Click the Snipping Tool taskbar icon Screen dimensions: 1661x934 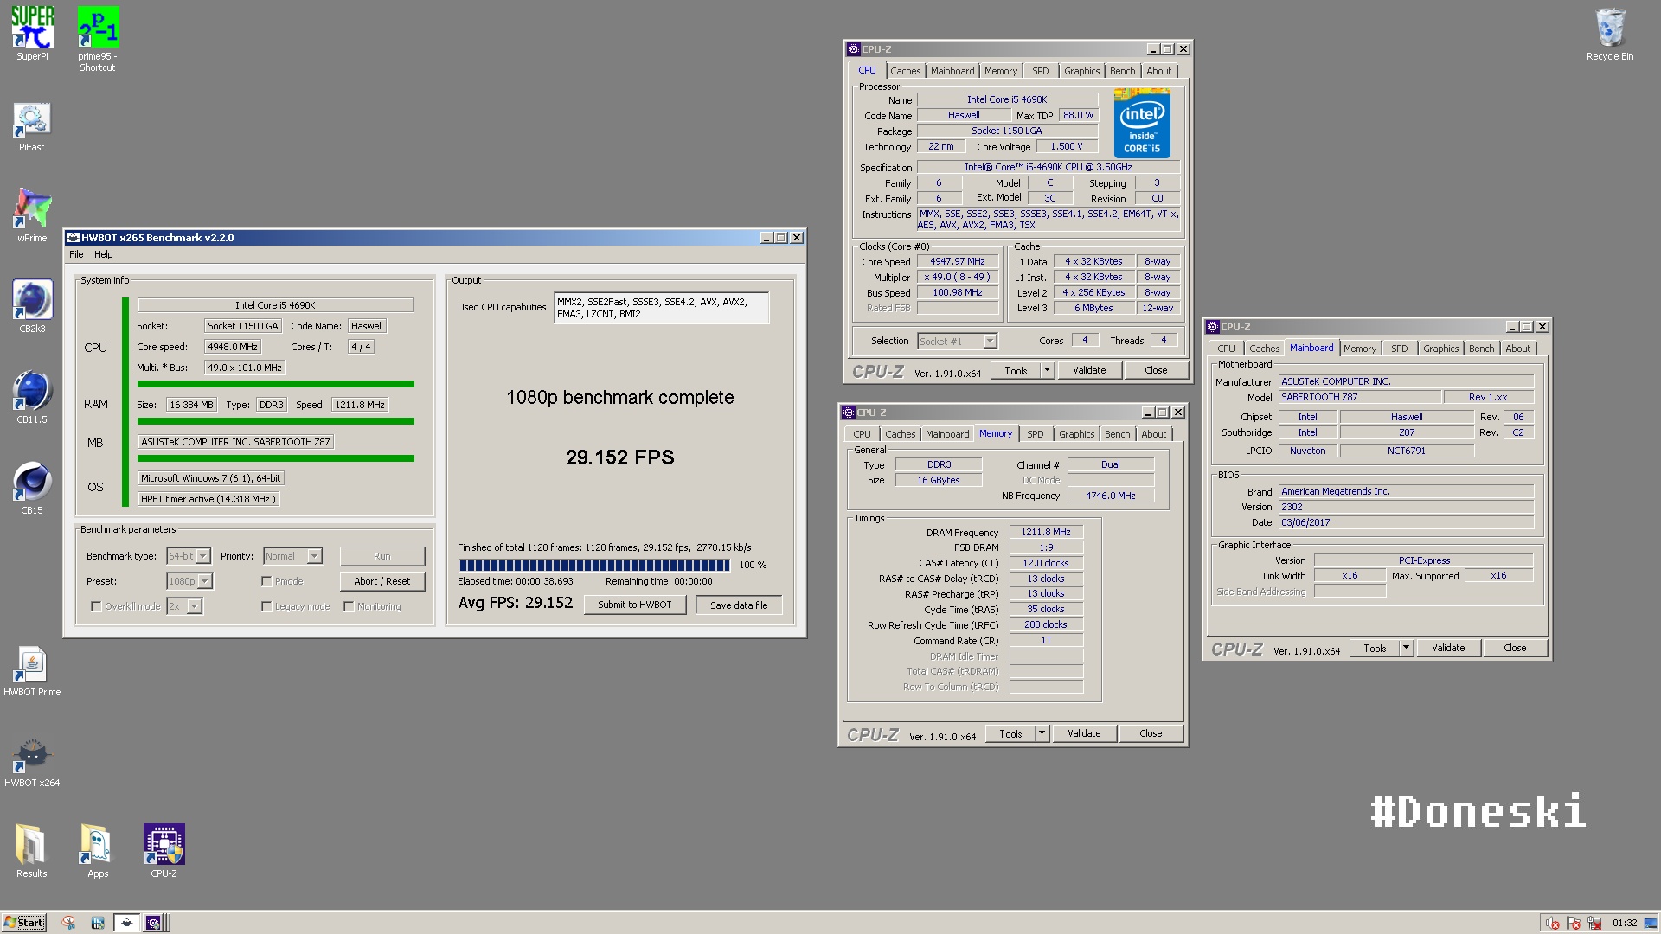click(x=68, y=923)
